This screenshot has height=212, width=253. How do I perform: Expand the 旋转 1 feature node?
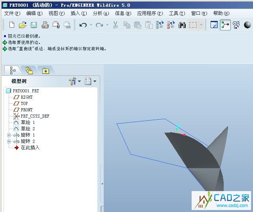(x=9, y=135)
